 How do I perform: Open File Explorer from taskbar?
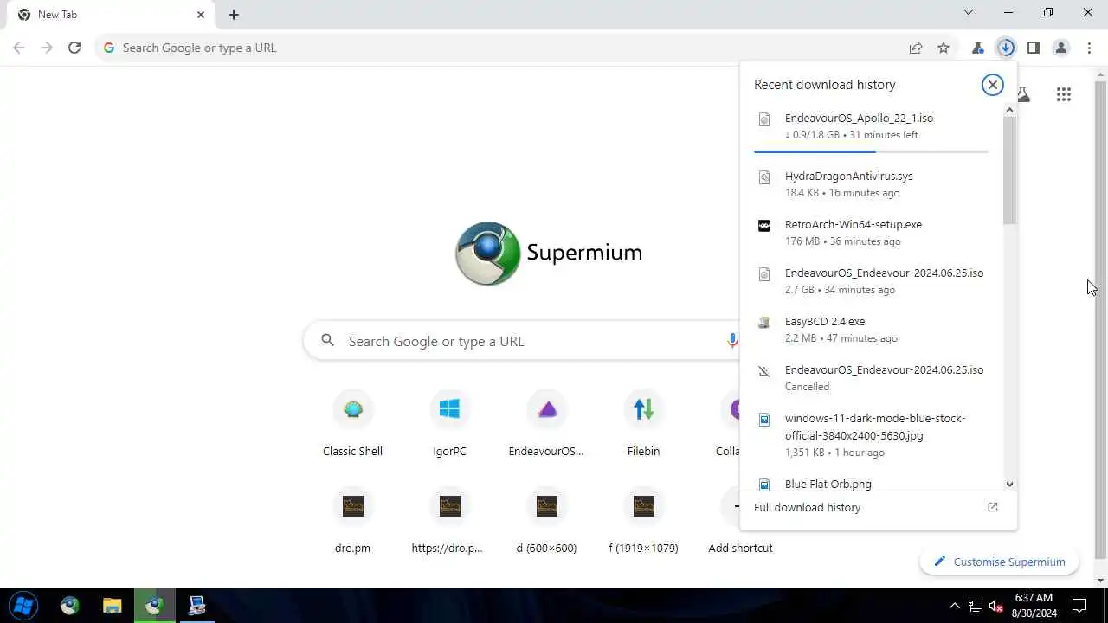click(112, 606)
